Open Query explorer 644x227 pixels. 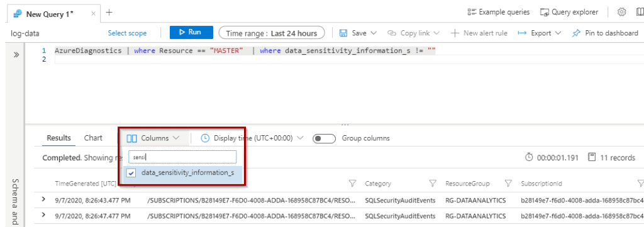click(569, 13)
